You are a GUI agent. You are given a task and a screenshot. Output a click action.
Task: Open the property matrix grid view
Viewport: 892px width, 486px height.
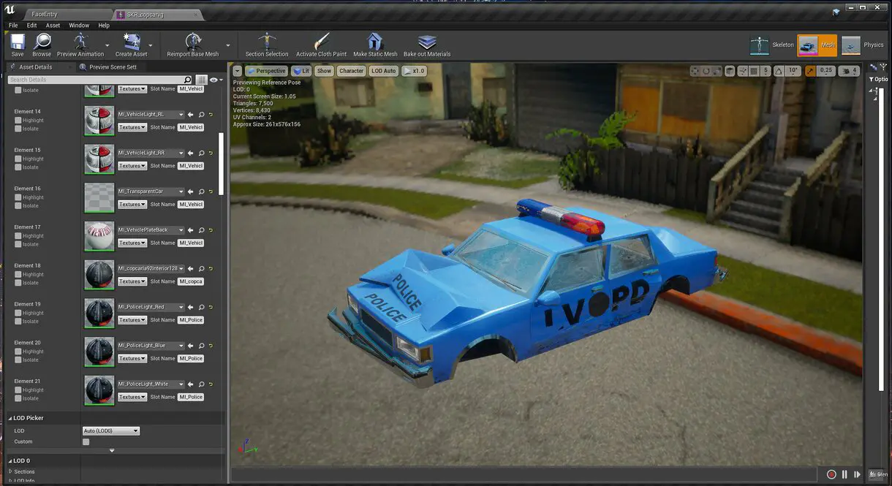(201, 80)
